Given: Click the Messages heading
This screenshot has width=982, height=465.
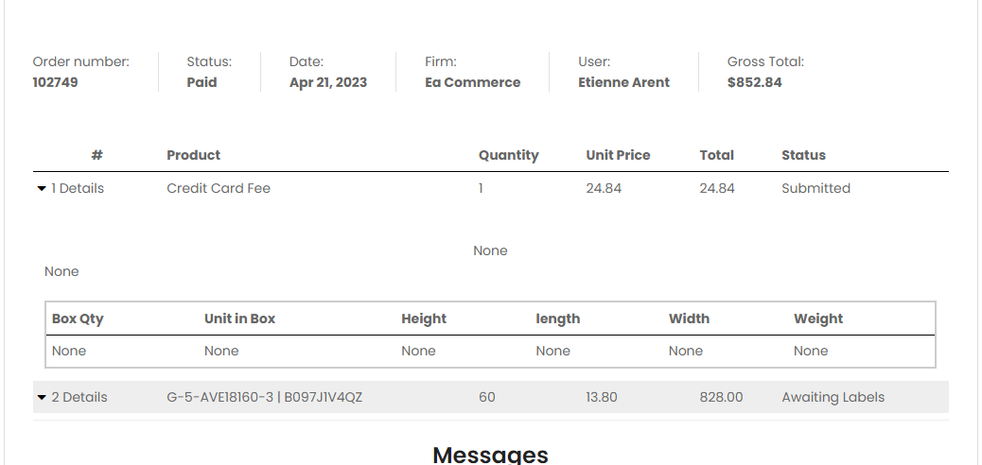Looking at the screenshot, I should pyautogui.click(x=490, y=455).
